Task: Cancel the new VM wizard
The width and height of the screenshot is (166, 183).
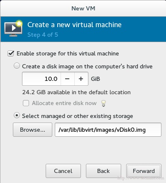Action: point(63,171)
